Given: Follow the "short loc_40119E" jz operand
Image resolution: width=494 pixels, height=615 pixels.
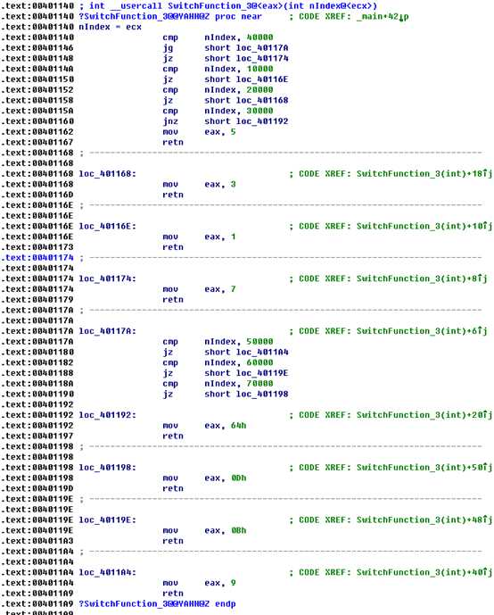Looking at the screenshot, I should 246,373.
